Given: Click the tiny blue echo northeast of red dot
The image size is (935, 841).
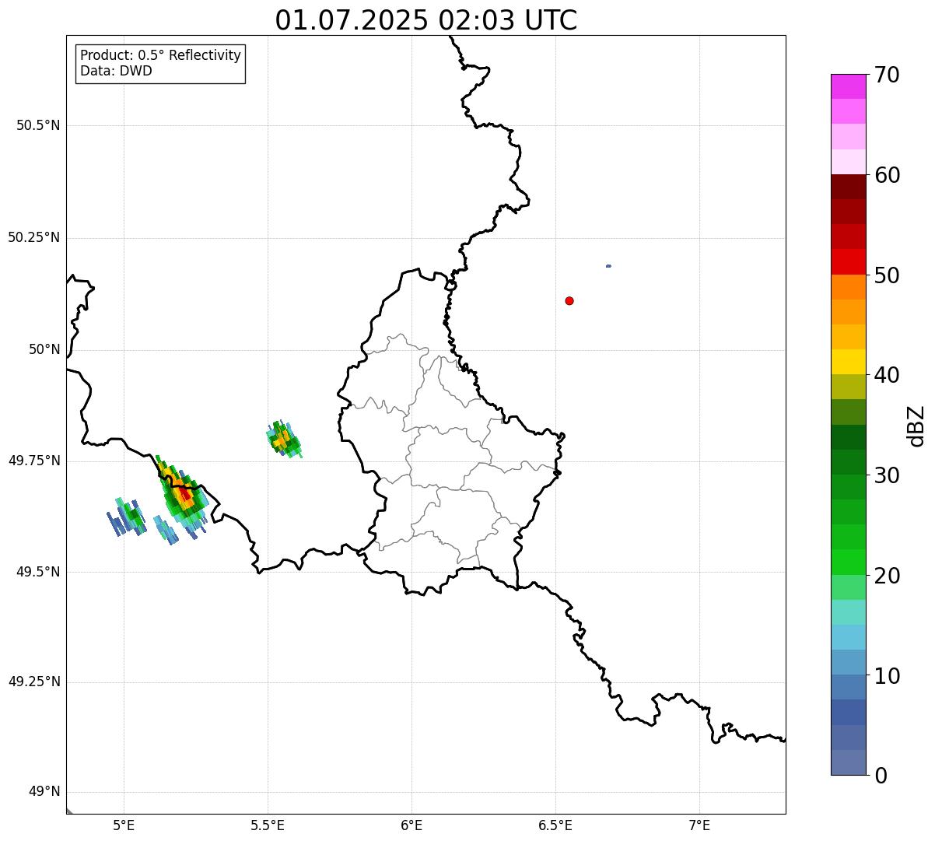Looking at the screenshot, I should pos(608,266).
